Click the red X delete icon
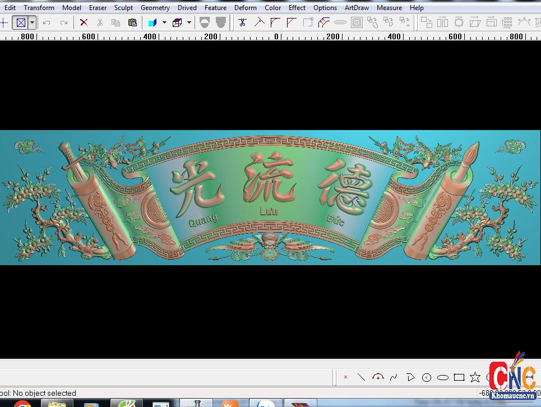 pos(84,23)
